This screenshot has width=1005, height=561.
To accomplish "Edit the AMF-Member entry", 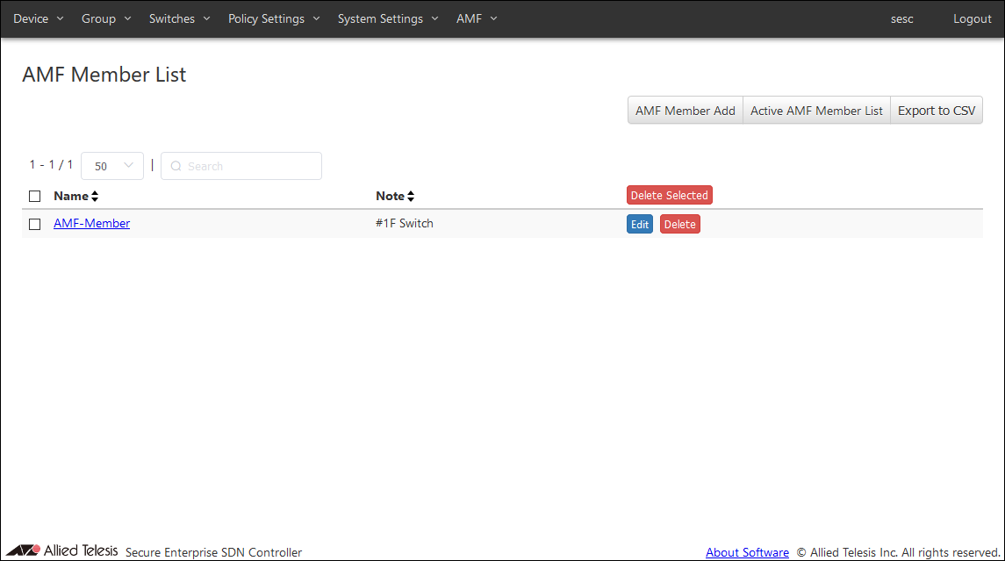I will (640, 224).
